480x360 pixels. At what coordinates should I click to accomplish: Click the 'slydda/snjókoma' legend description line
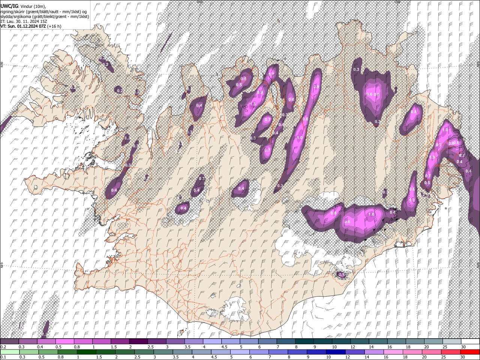45,16
